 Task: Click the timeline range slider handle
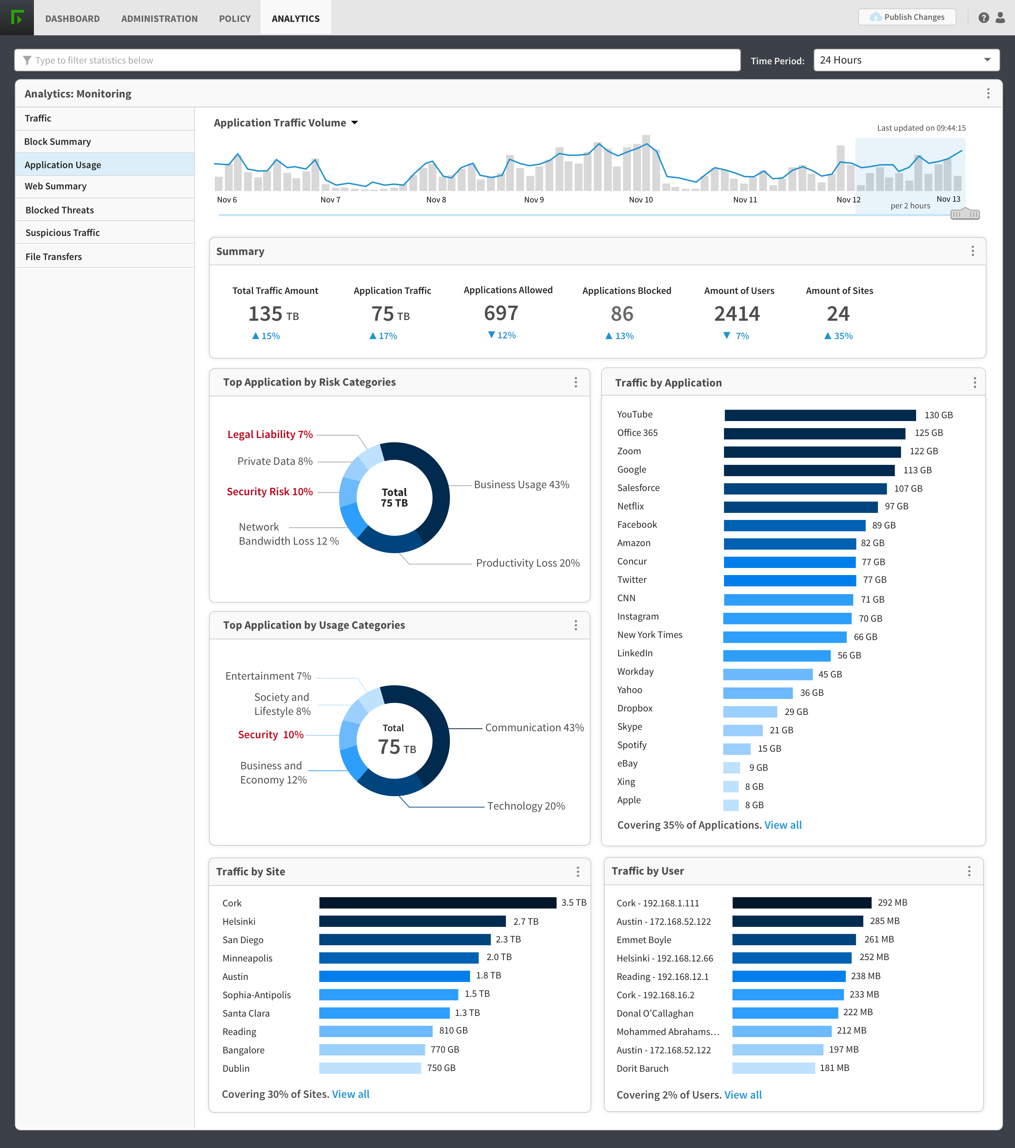964,214
